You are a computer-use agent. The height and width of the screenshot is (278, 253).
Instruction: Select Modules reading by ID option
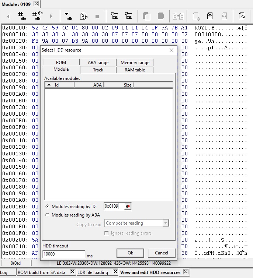(x=47, y=207)
